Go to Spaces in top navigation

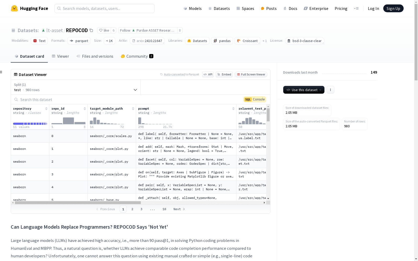tap(245, 8)
